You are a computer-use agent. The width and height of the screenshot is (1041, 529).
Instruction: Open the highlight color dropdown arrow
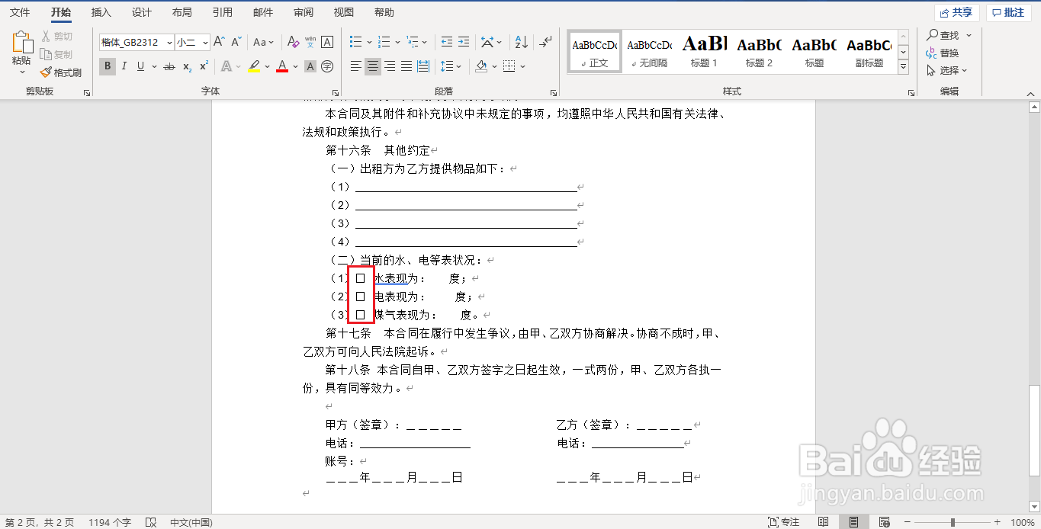[x=267, y=67]
